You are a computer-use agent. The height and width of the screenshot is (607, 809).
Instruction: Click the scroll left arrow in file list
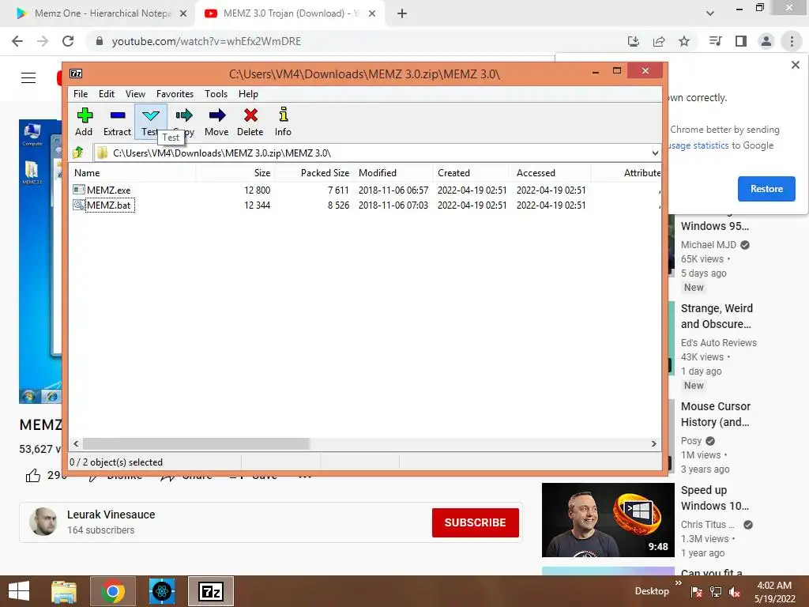(x=77, y=444)
